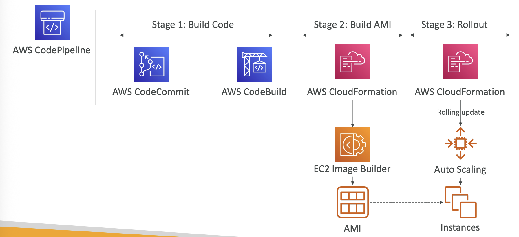Click the Stage 3: Rollout heading

click(x=454, y=25)
